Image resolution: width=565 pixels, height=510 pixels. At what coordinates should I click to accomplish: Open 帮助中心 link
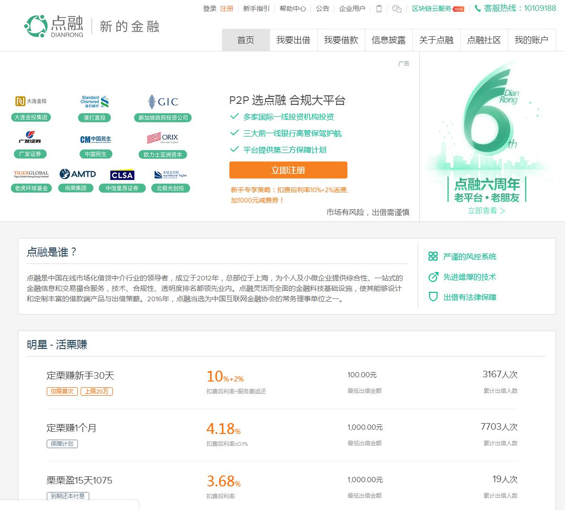(293, 8)
